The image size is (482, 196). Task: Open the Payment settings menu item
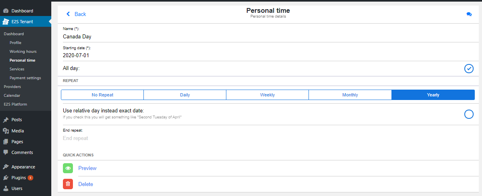[x=25, y=78]
